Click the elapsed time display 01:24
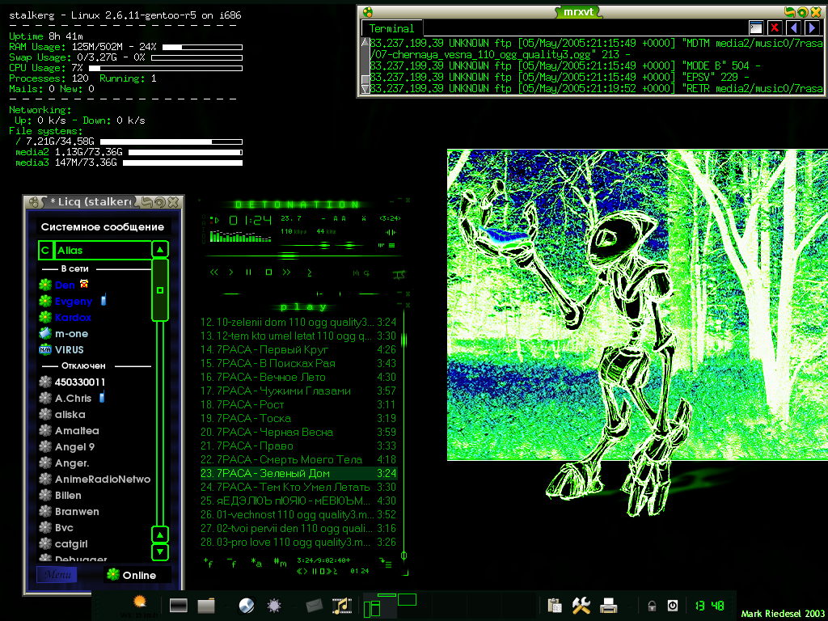This screenshot has width=828, height=621. [x=251, y=220]
